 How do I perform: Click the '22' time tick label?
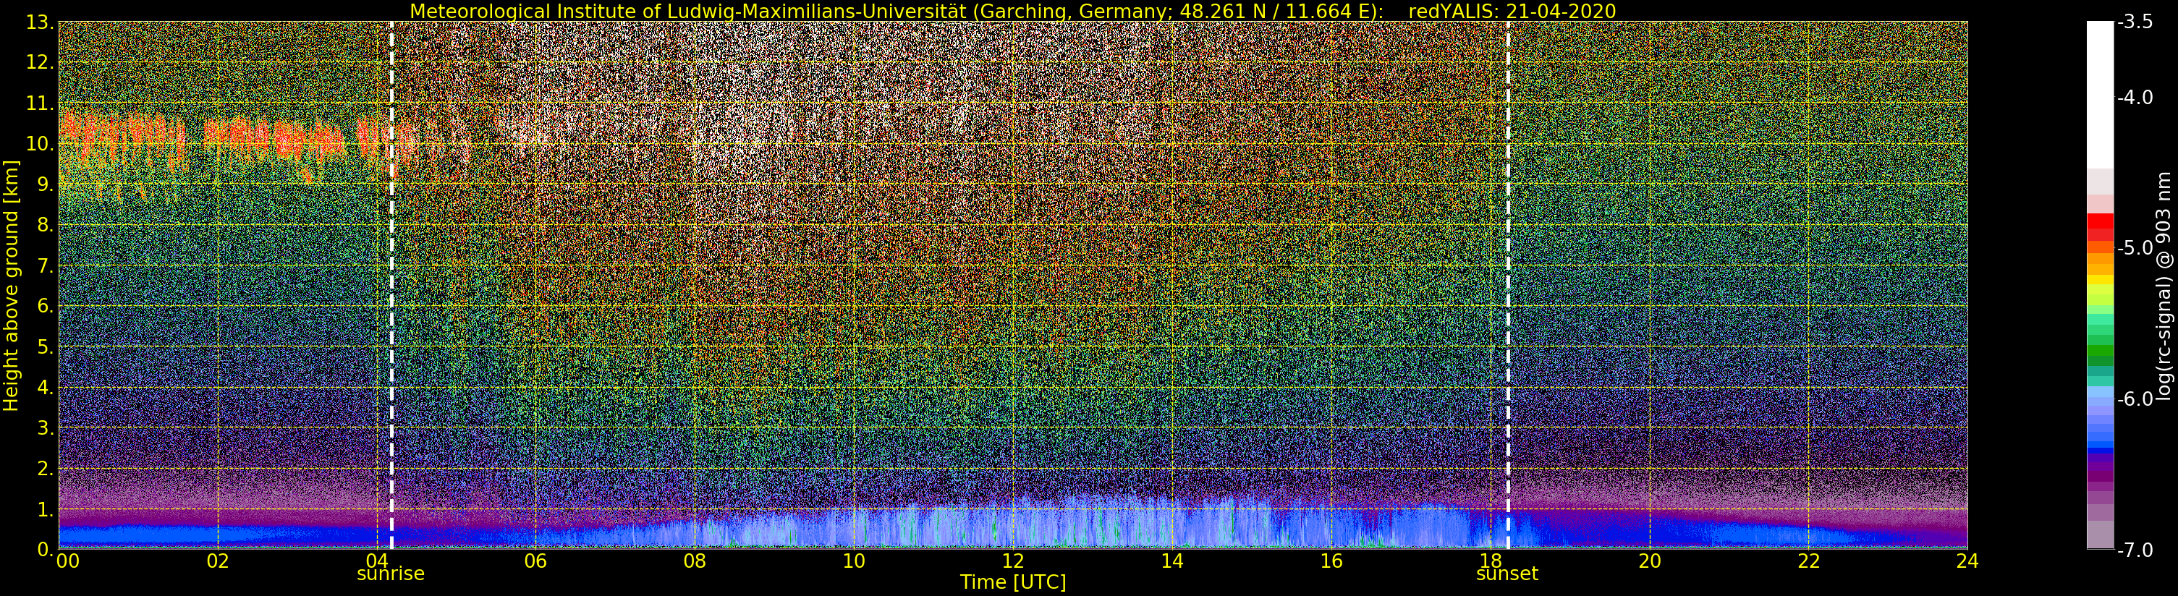click(x=1808, y=561)
